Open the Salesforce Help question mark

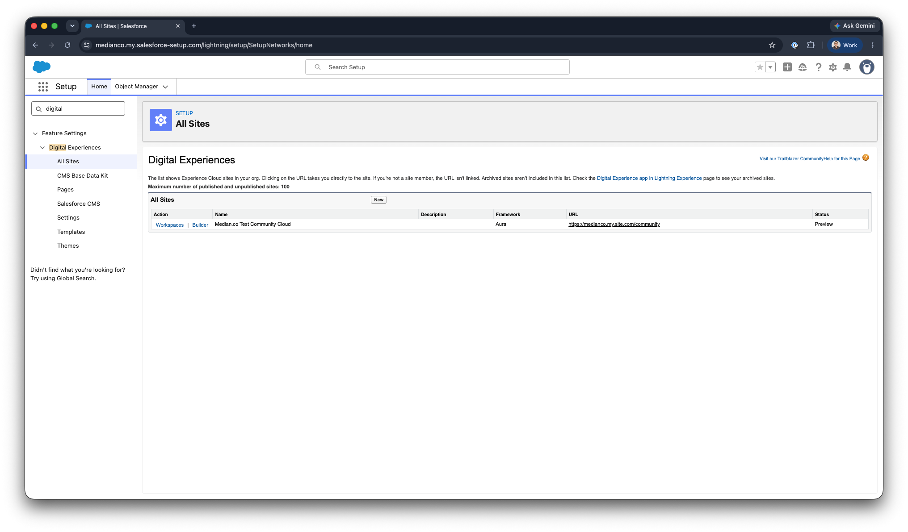[818, 67]
